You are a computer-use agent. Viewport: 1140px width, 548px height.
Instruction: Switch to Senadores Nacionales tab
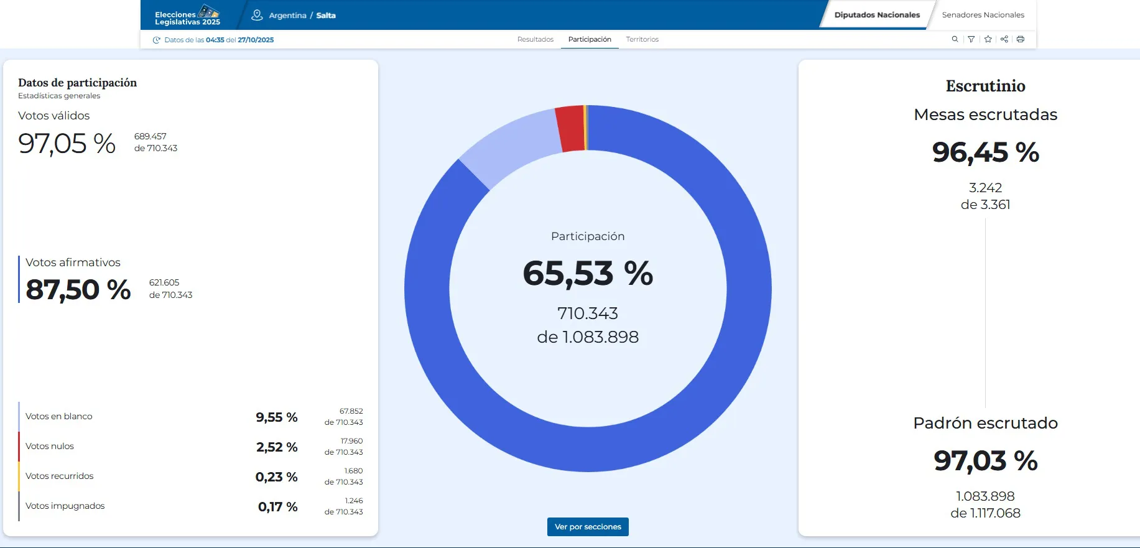pyautogui.click(x=983, y=15)
